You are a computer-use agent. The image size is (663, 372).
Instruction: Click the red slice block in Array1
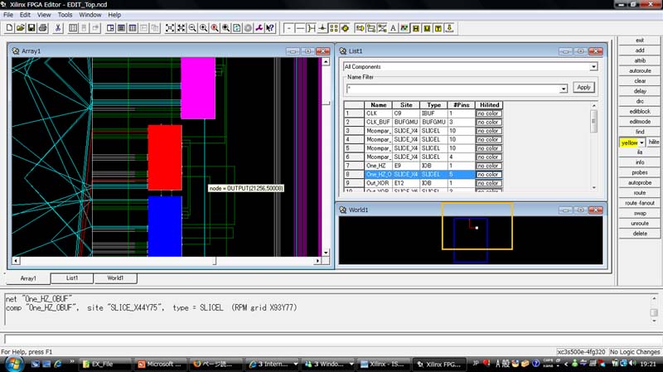(165, 157)
